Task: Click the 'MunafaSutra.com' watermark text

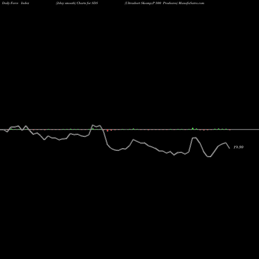Action: (x=192, y=3)
